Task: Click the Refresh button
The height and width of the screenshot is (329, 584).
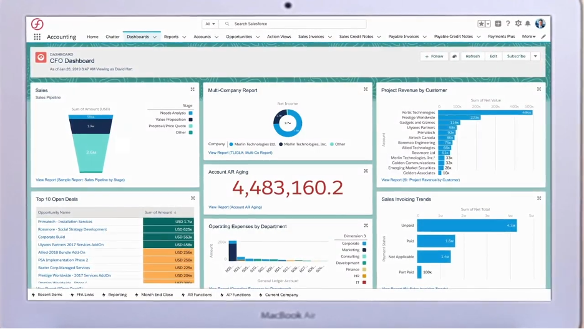Action: [472, 56]
